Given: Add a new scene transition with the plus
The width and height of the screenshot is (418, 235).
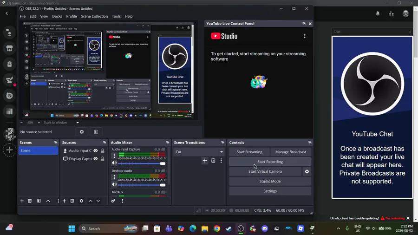Looking at the screenshot, I should 205,161.
